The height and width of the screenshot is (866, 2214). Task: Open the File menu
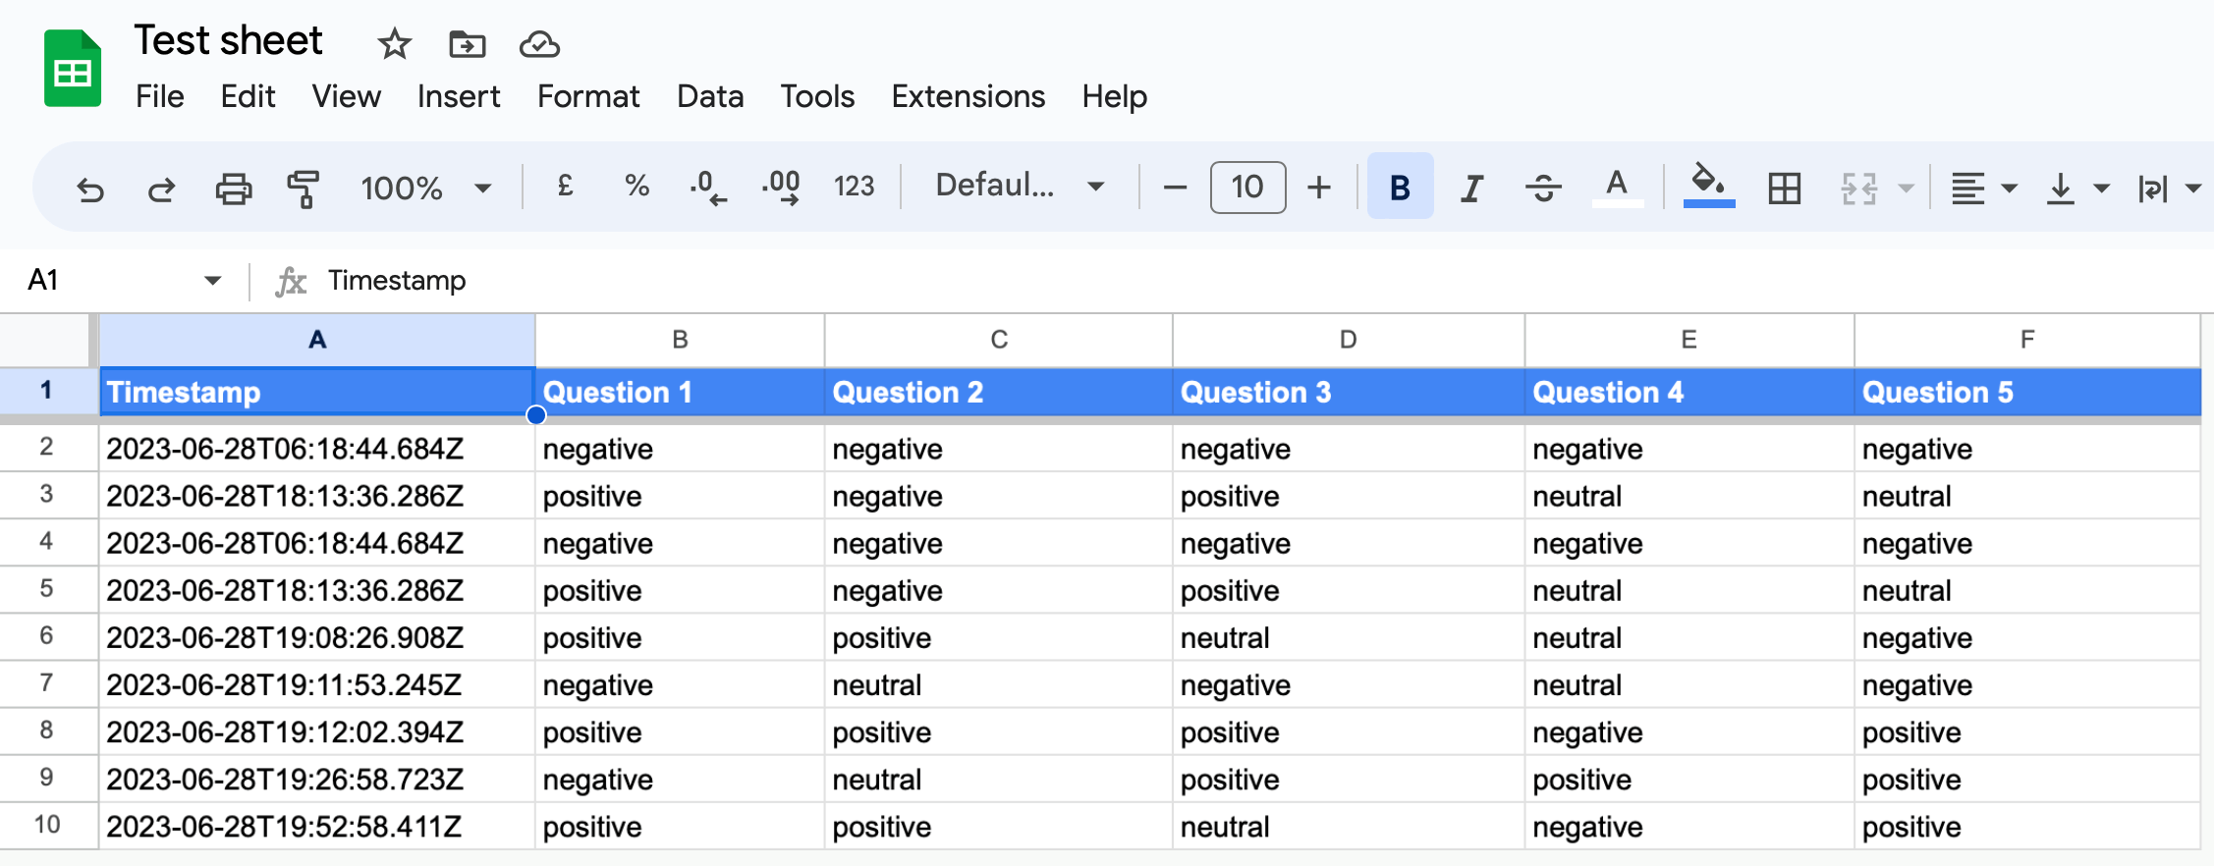coord(159,96)
